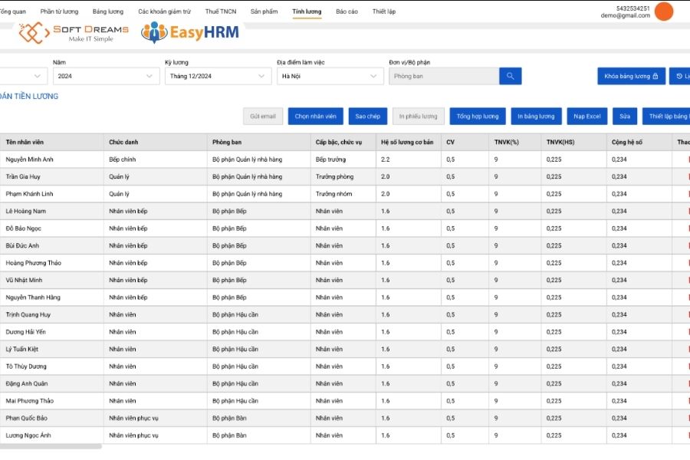Image resolution: width=690 pixels, height=460 pixels.
Task: Open the Địa điểm làm việc Hà Nội dropdown
Action: click(330, 76)
